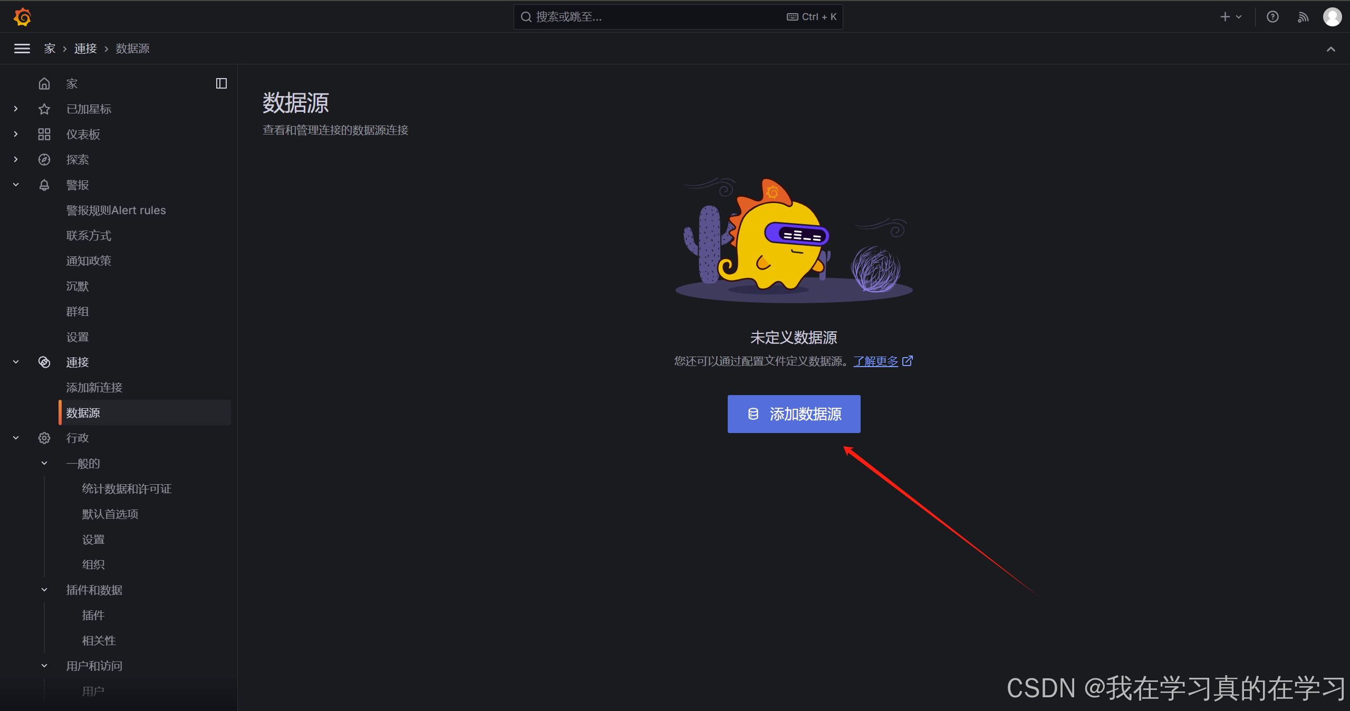The height and width of the screenshot is (711, 1350).
Task: Collapse the top bar with the chevron
Action: tap(1331, 49)
